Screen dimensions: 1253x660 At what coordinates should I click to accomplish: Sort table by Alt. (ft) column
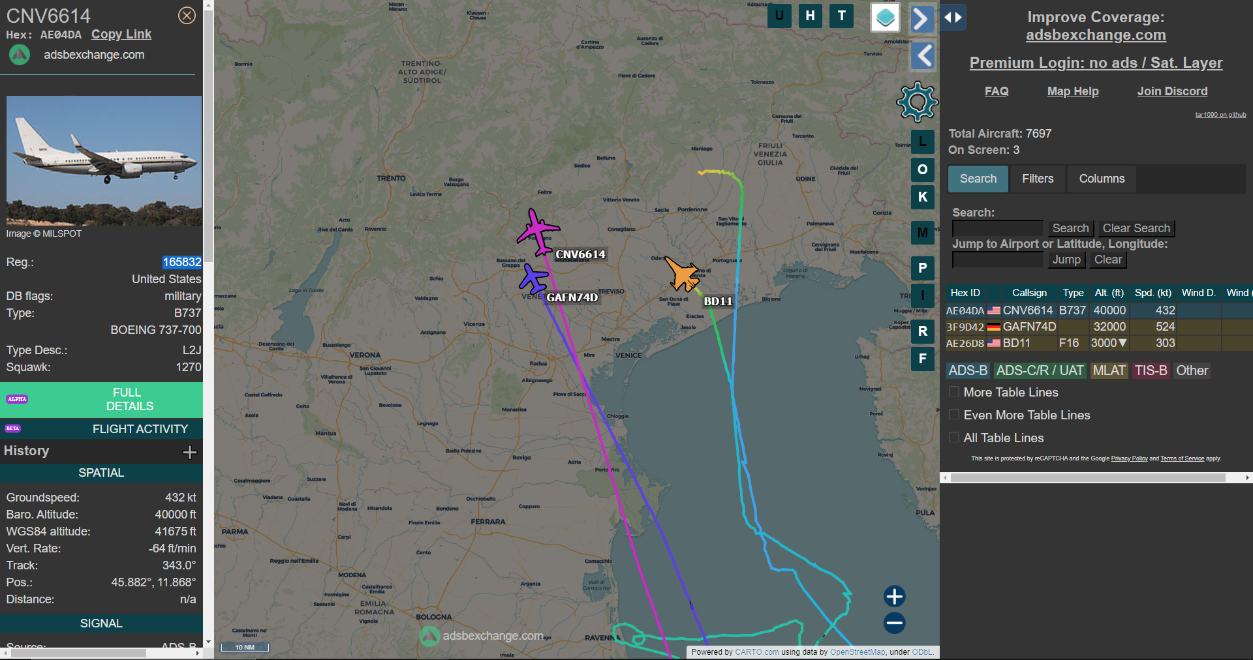click(x=1109, y=293)
